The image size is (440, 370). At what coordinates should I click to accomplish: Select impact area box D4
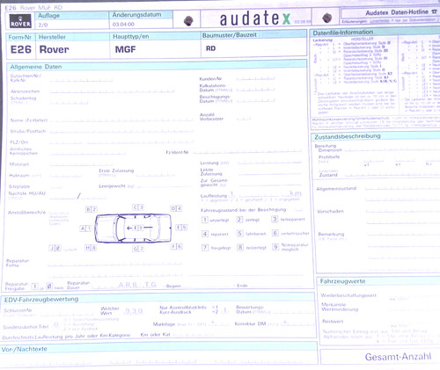click(176, 208)
